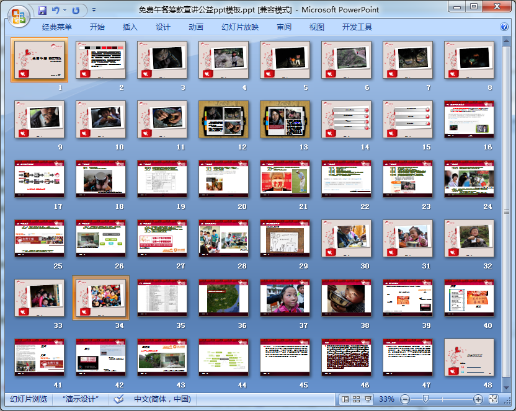Open PowerPoint help question mark icon

[x=504, y=27]
